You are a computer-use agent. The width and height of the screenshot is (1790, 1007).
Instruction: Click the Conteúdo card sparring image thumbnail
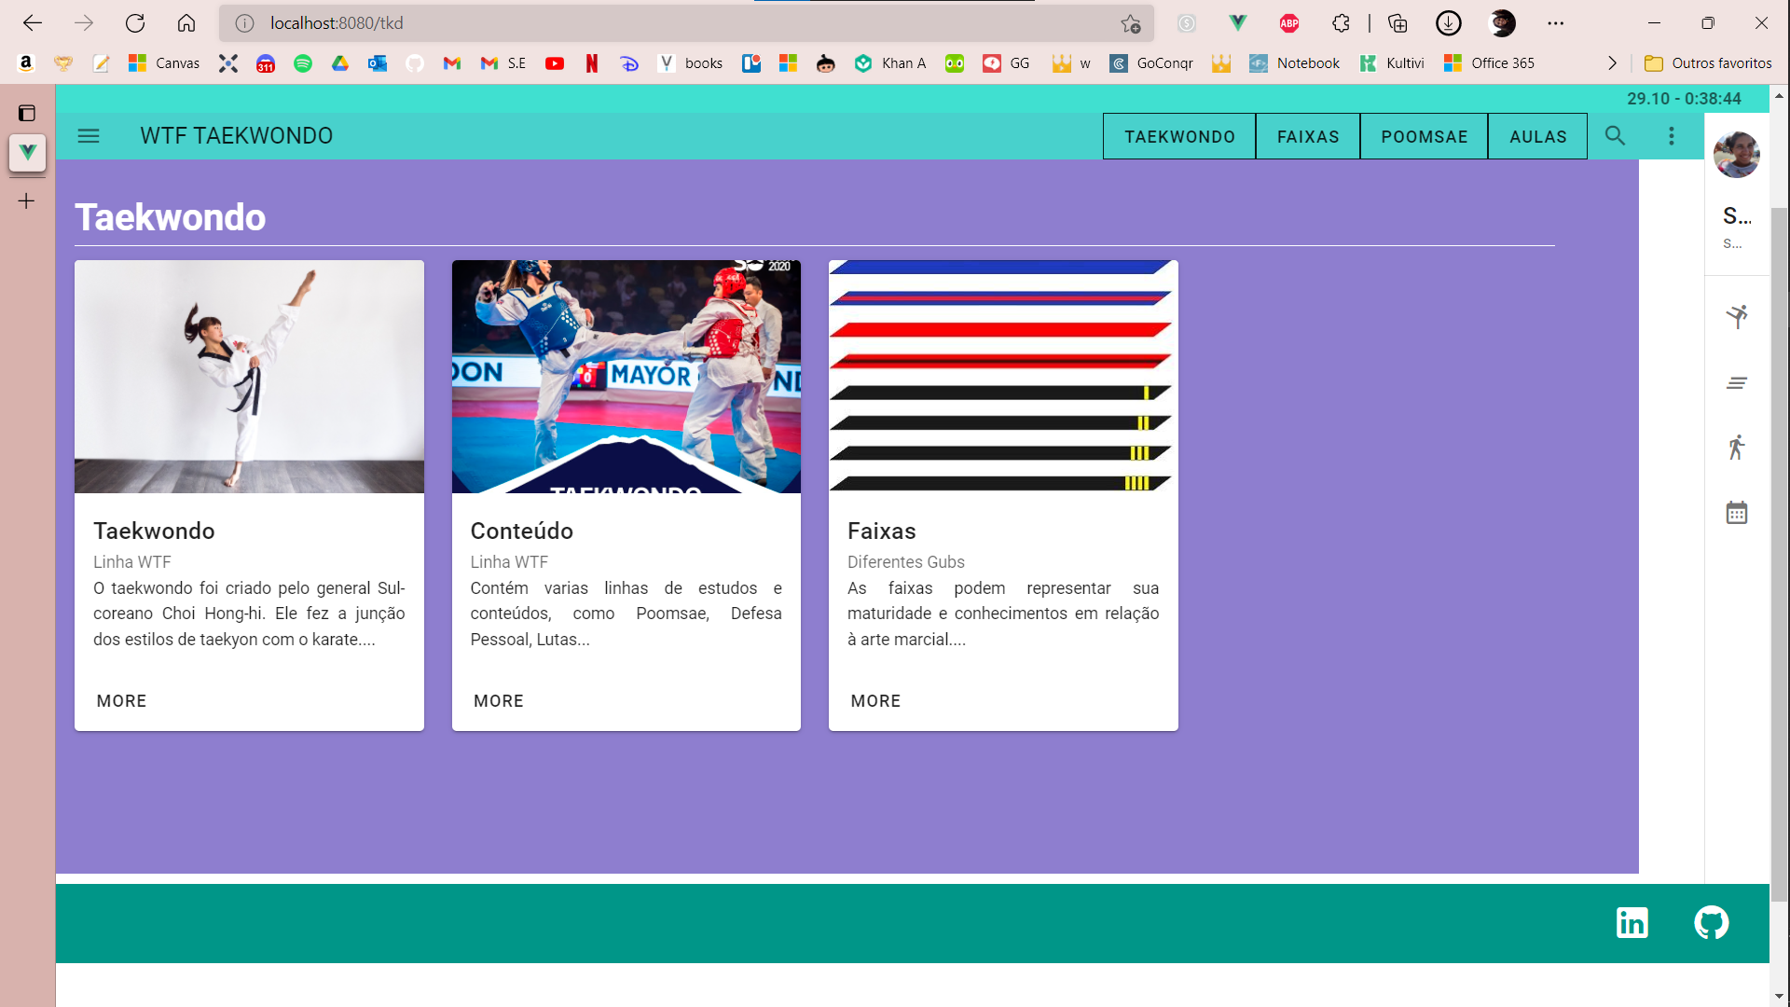point(626,377)
